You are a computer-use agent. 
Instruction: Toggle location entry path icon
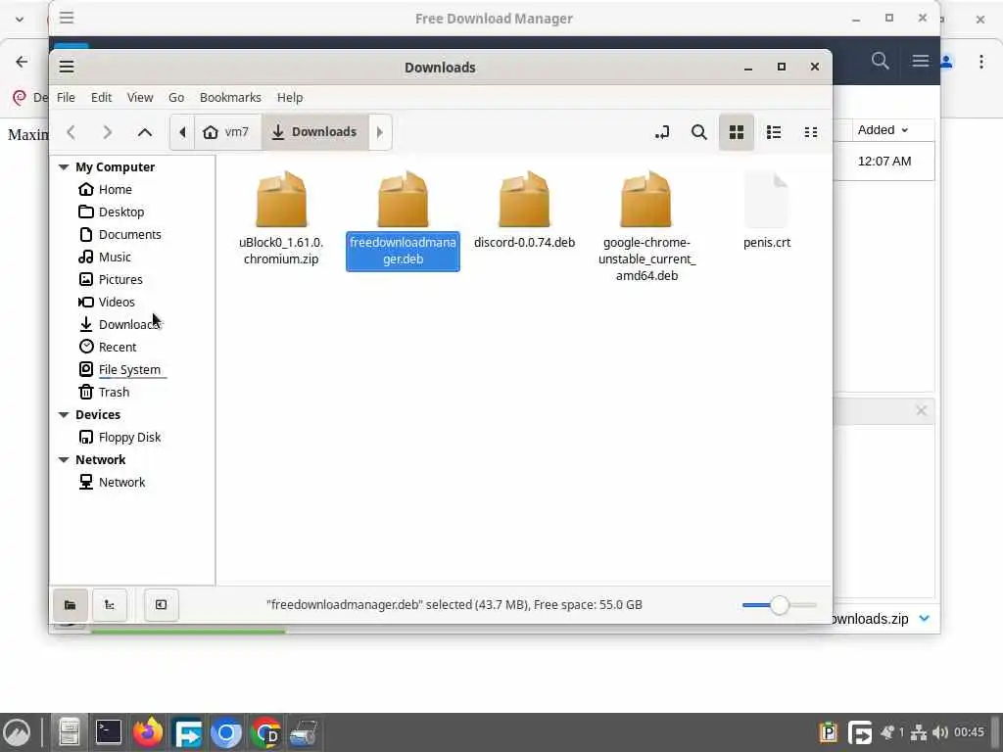click(662, 132)
